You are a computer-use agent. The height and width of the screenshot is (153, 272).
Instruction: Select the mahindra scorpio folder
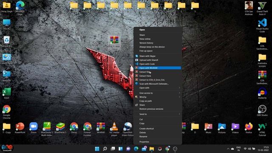[262, 60]
